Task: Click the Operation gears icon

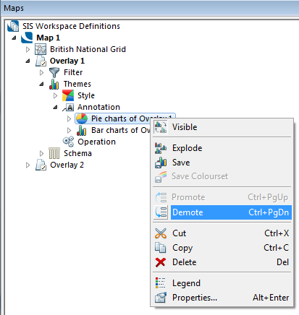Action: (x=68, y=142)
